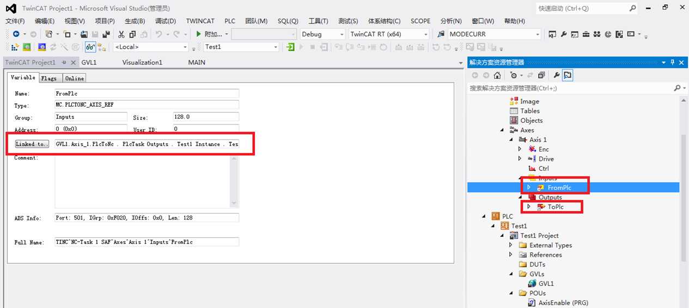
Task: Expand the External Types folder
Action: pyautogui.click(x=511, y=245)
